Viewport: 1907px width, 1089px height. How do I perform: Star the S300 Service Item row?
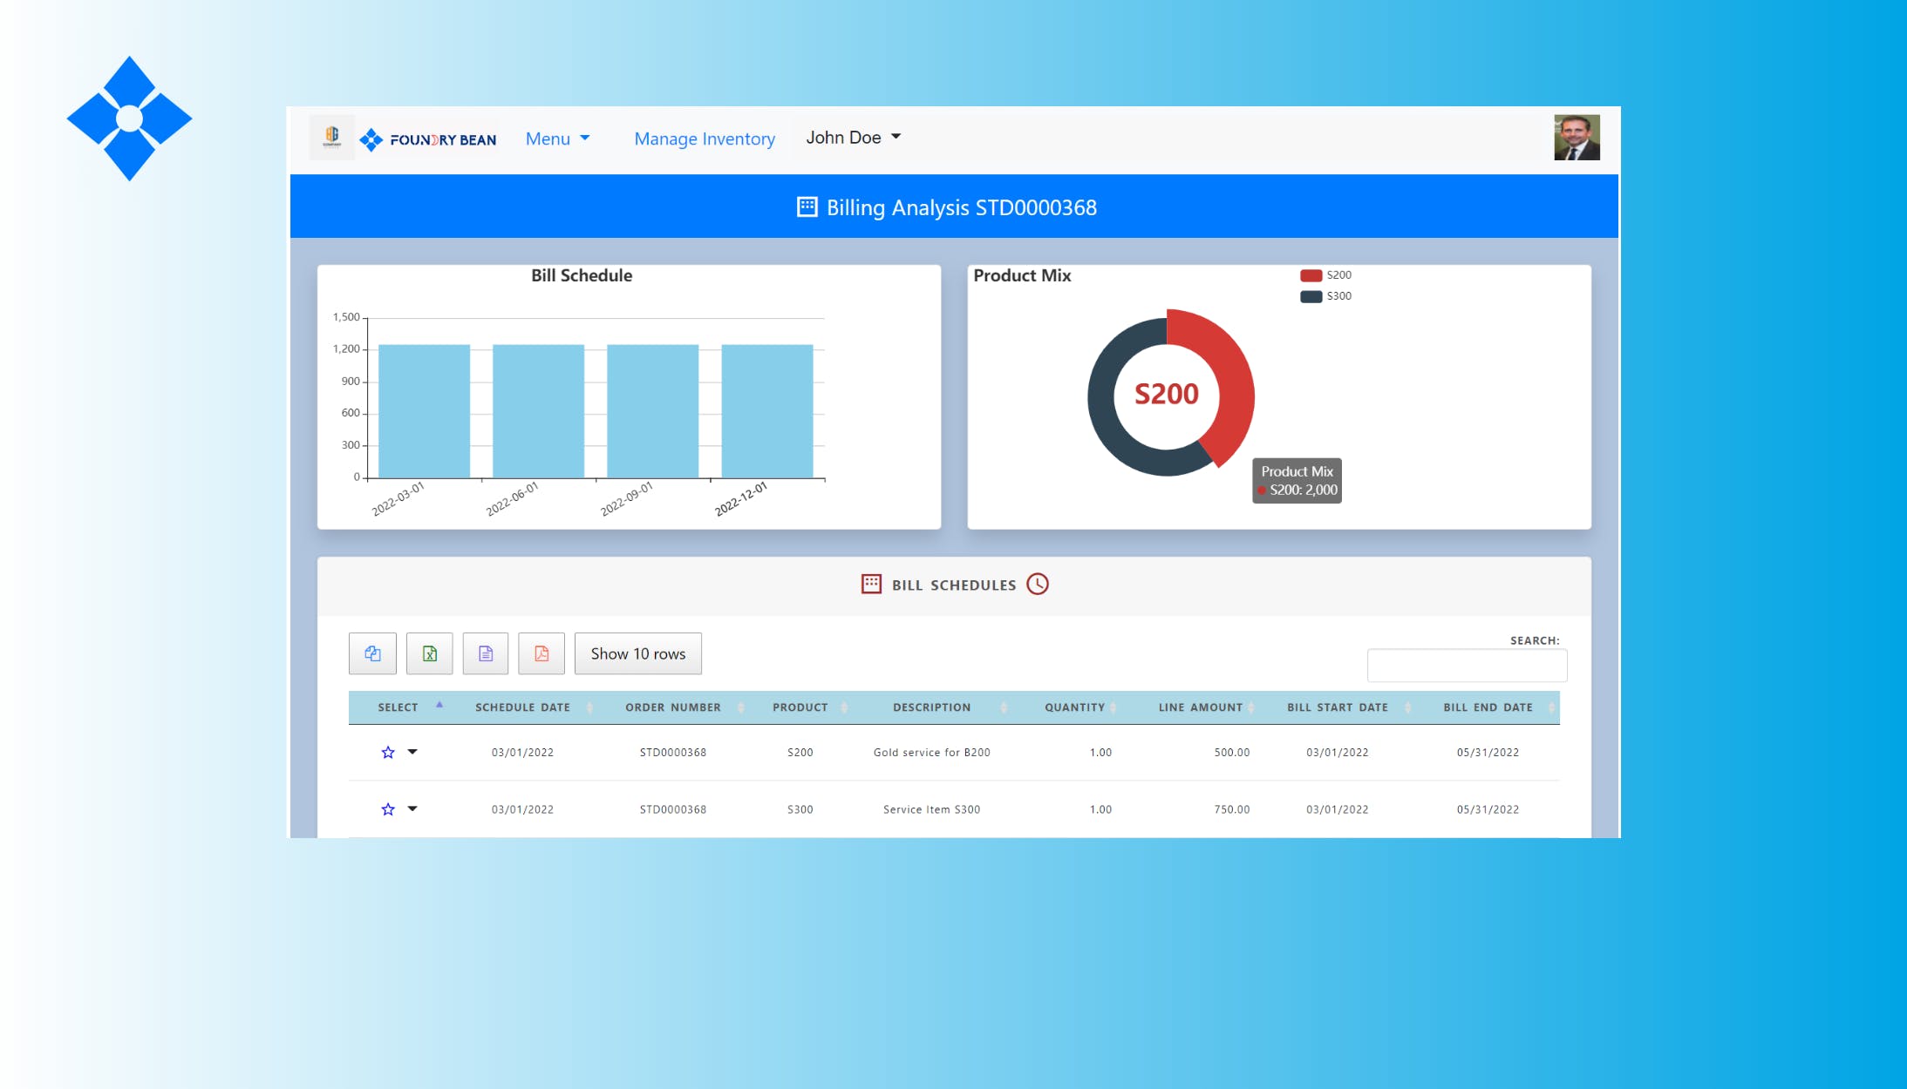(388, 809)
